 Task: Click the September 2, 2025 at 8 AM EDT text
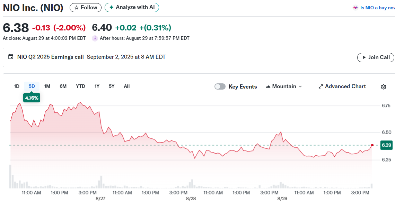126,57
